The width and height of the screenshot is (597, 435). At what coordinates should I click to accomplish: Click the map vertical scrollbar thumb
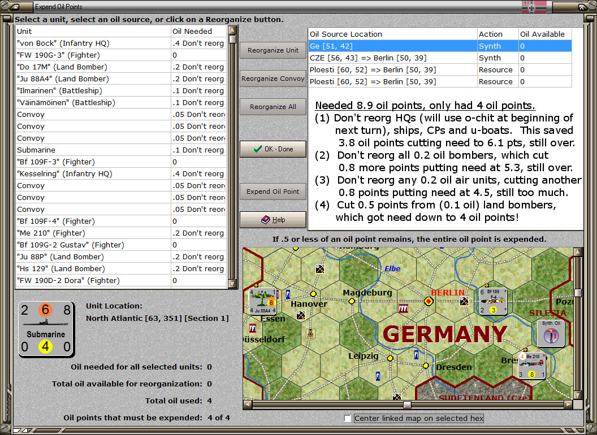coord(578,292)
